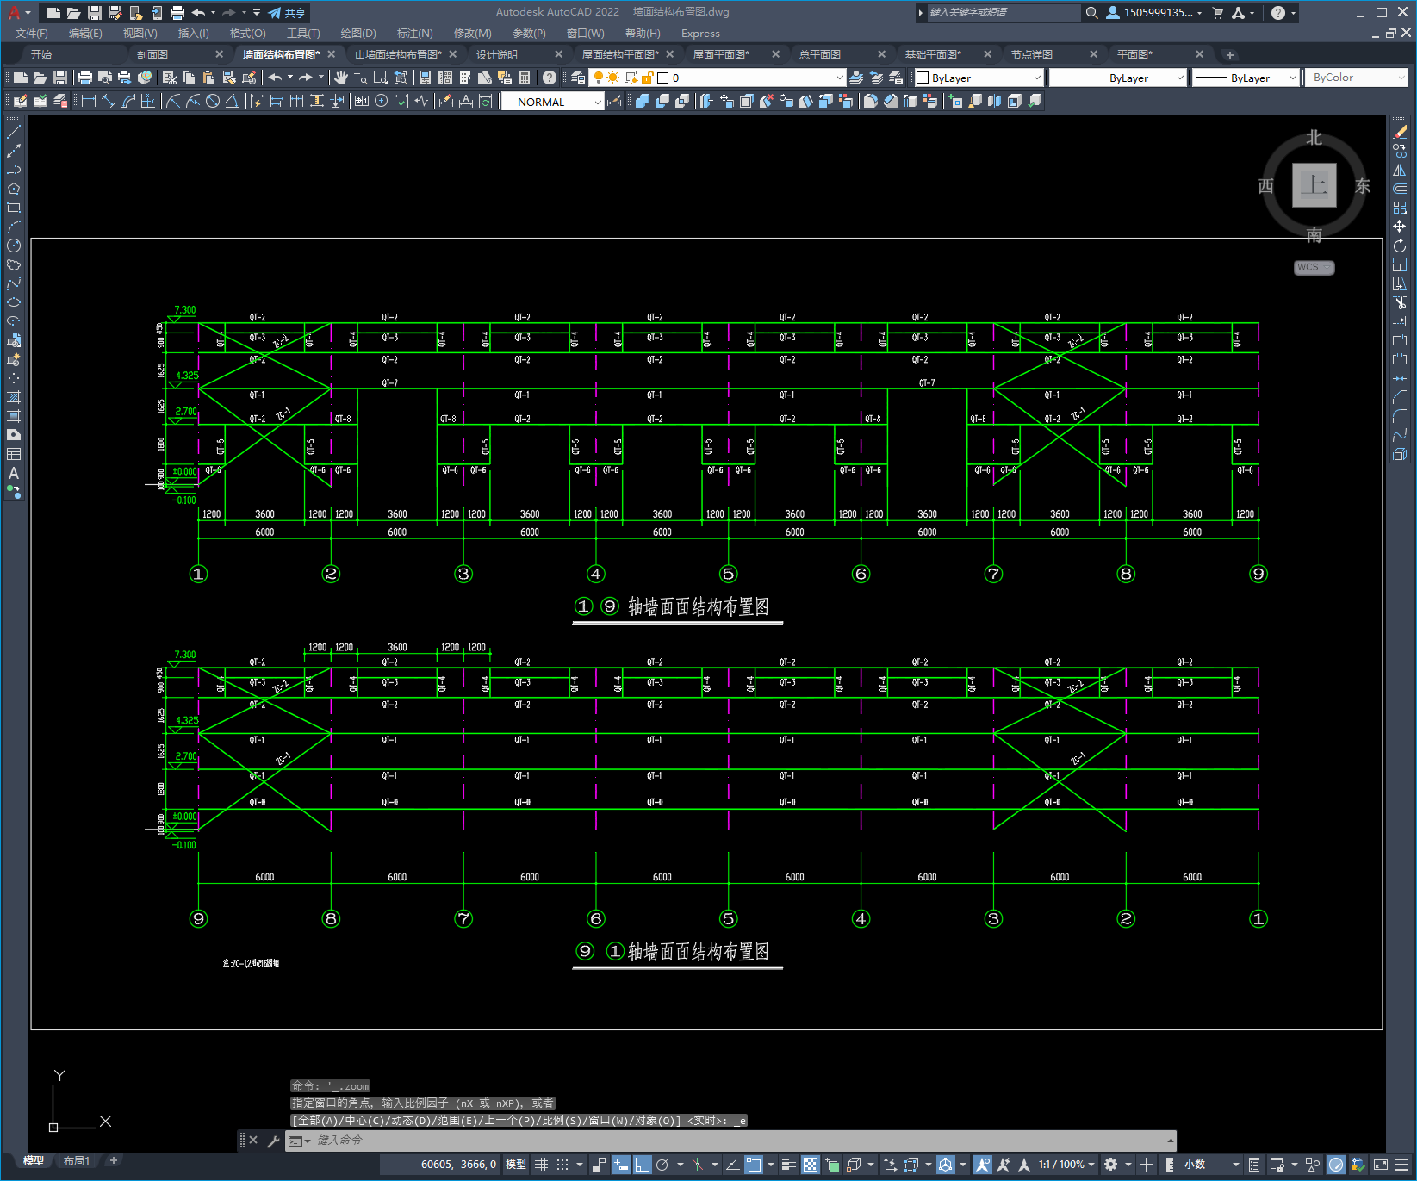Click the Plot print icon

(85, 78)
